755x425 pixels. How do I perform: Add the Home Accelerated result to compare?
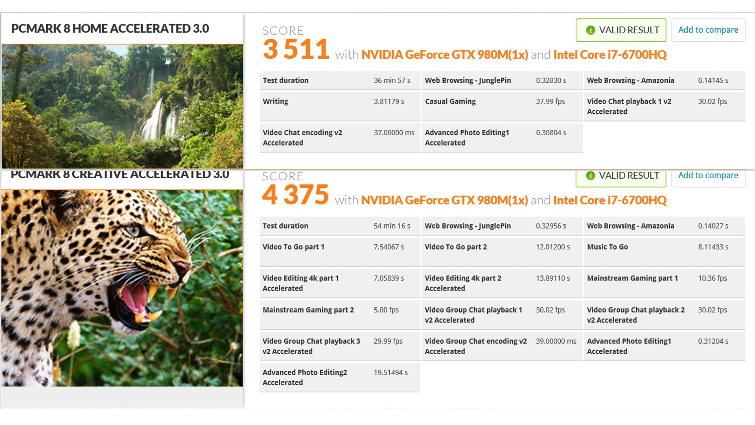click(708, 30)
